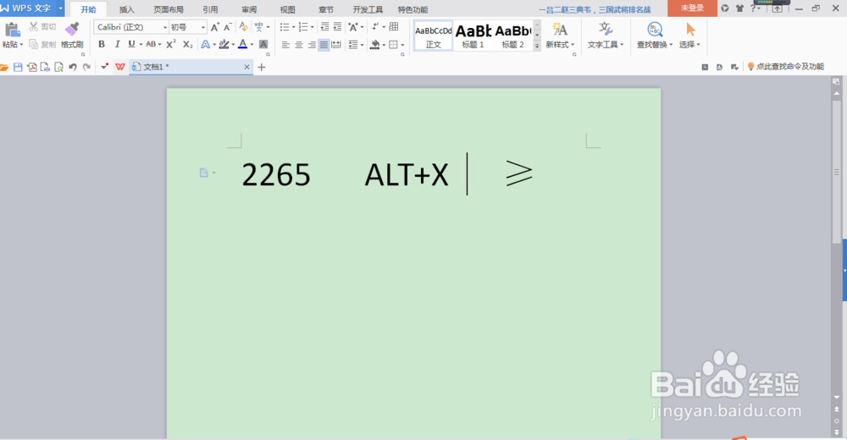The height and width of the screenshot is (440, 847).
Task: Click the 未登录 login button
Action: pos(692,8)
